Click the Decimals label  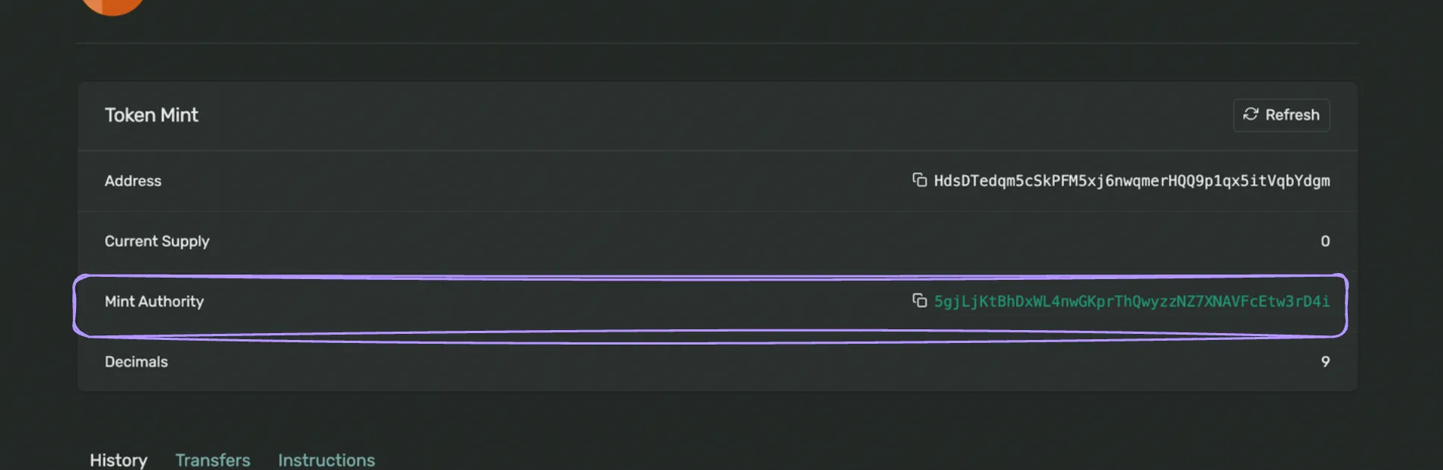tap(136, 361)
